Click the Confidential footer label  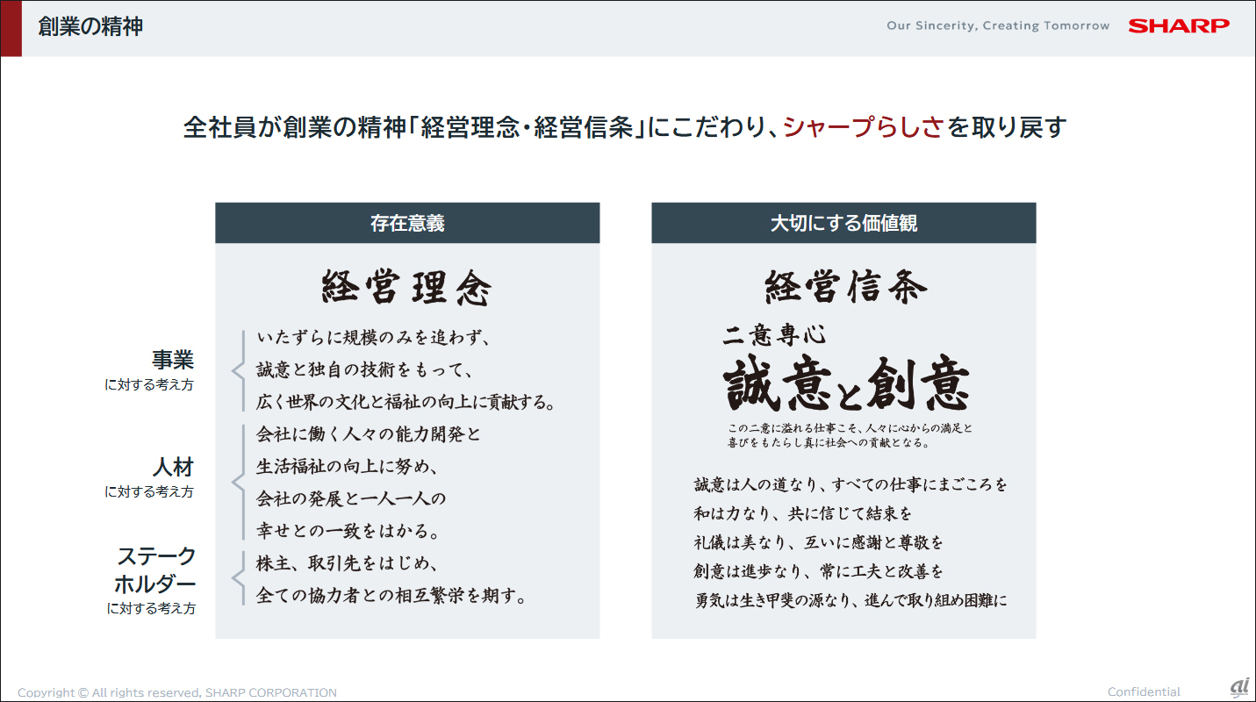[x=1144, y=692]
